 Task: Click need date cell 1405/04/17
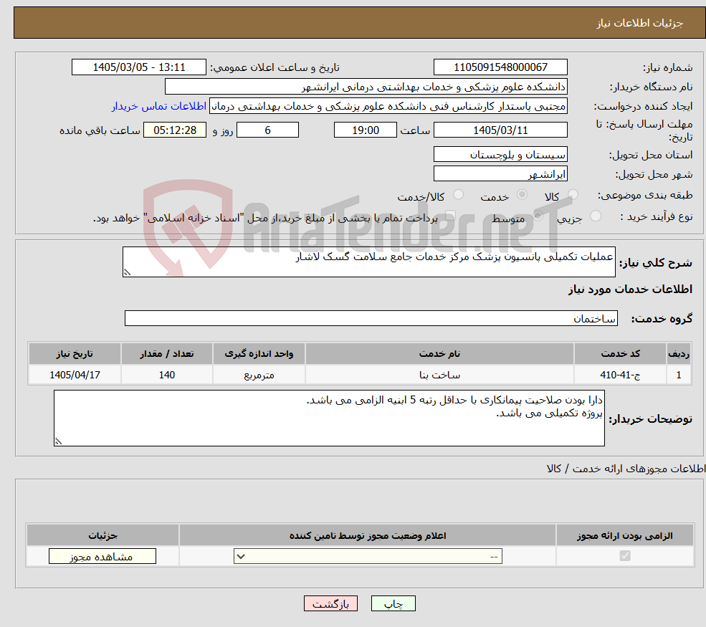(x=75, y=375)
